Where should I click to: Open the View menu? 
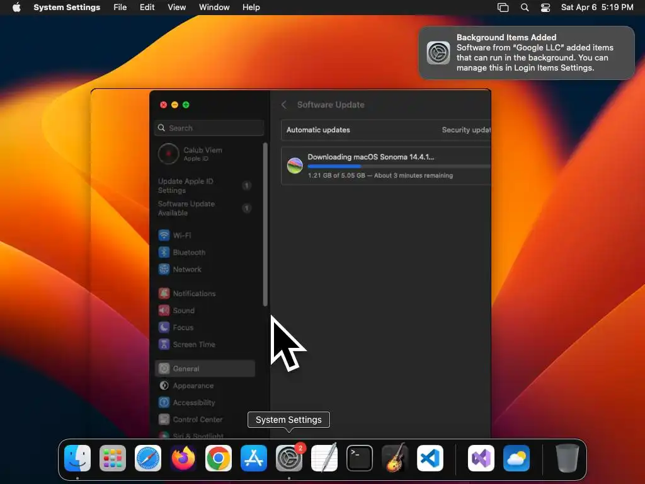pyautogui.click(x=176, y=8)
